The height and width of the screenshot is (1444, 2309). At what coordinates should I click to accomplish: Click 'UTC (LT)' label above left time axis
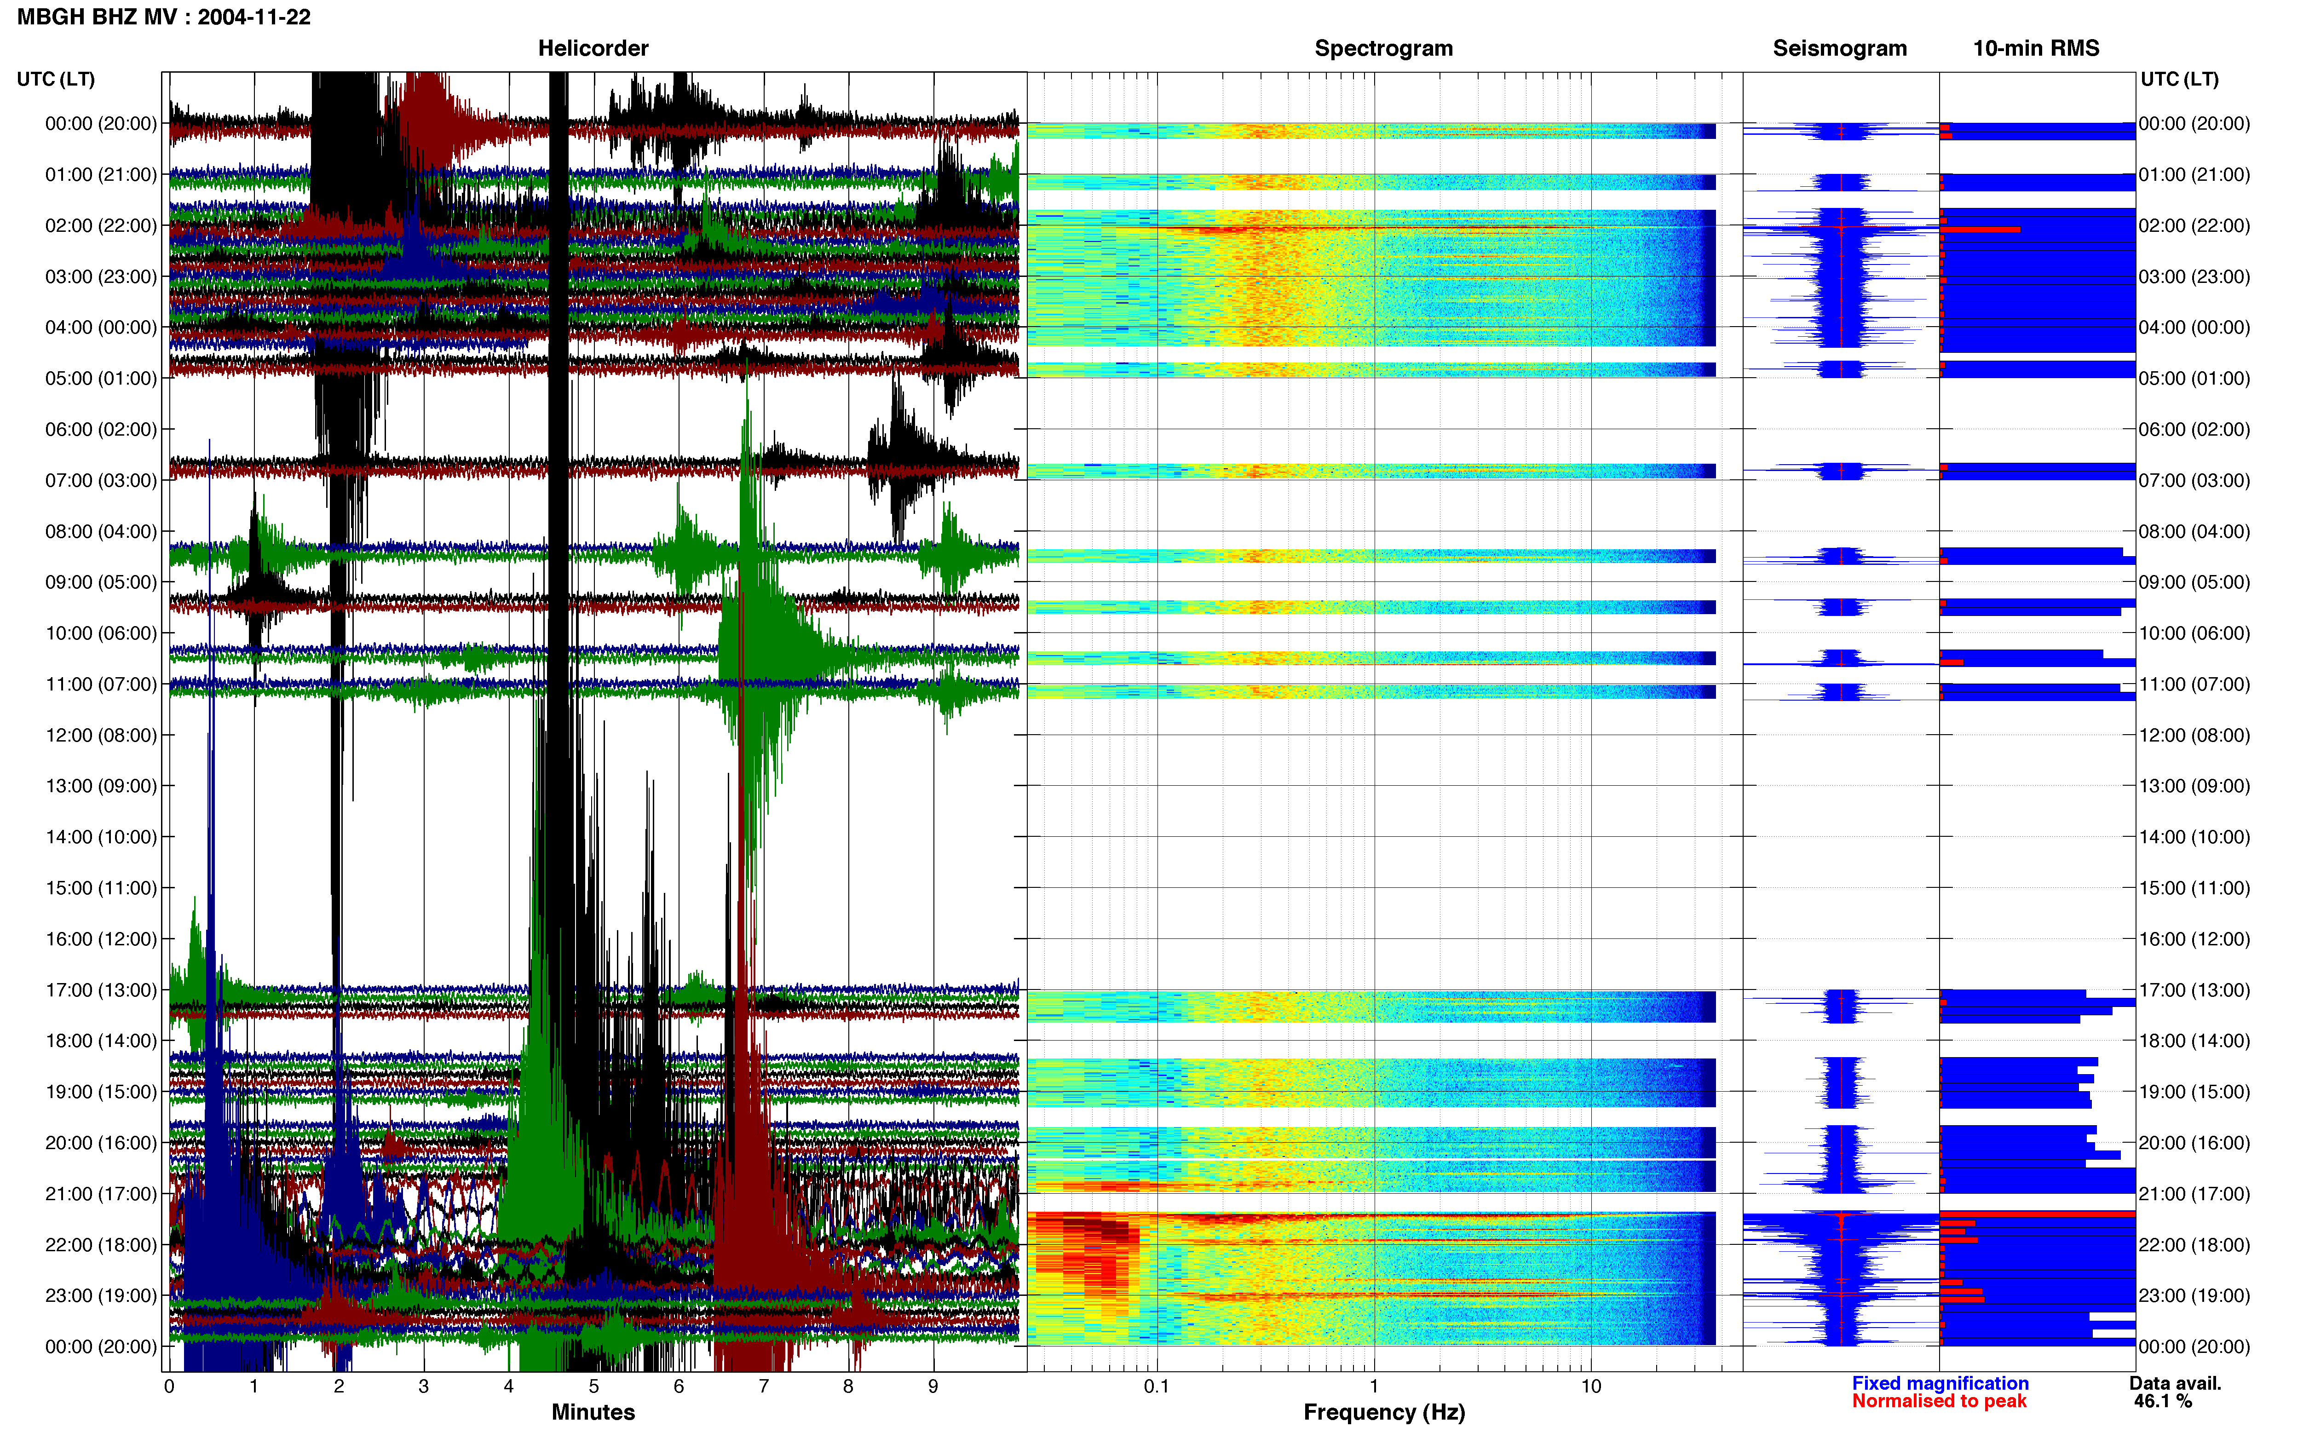tap(55, 79)
